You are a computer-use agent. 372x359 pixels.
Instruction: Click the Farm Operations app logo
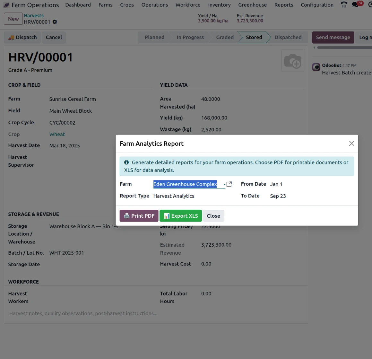pos(6,5)
